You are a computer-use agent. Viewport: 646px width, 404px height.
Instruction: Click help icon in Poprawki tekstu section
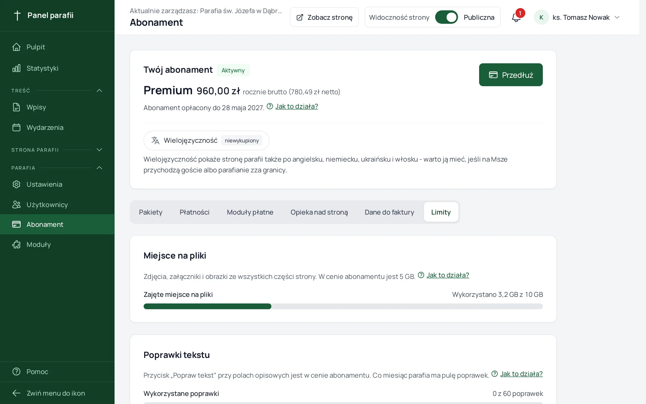tap(495, 374)
